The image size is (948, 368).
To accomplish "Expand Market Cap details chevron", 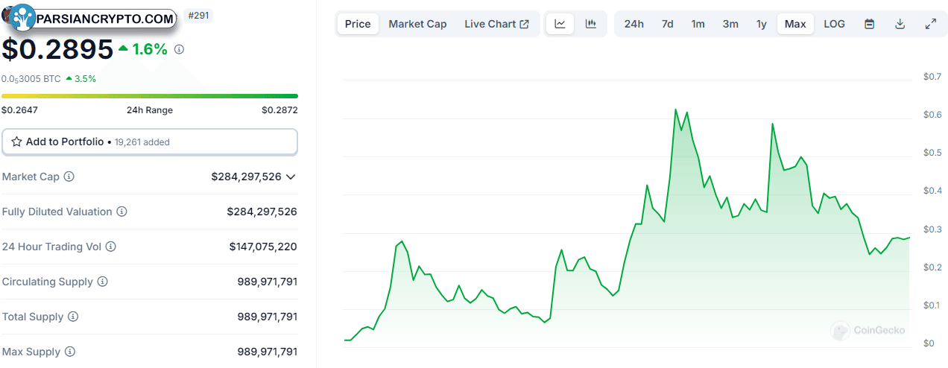I will pos(291,177).
